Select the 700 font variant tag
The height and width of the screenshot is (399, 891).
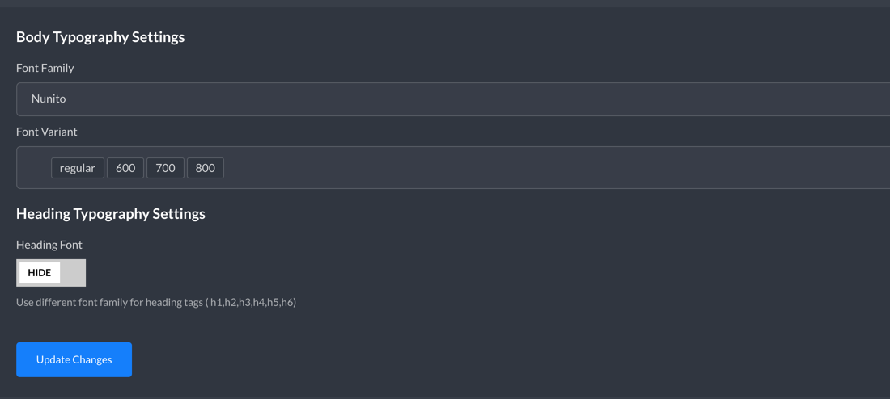(x=165, y=168)
